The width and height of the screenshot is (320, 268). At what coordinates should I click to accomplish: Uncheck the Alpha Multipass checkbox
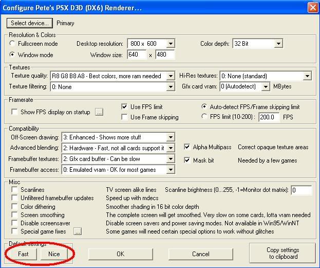point(187,147)
